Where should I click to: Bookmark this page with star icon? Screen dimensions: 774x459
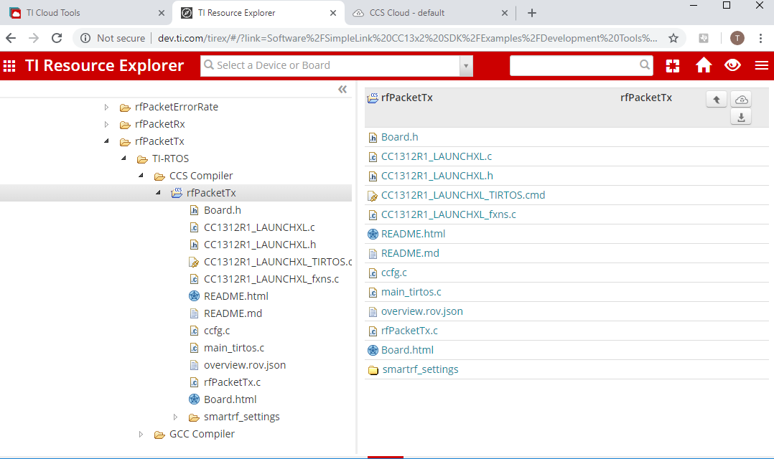pyautogui.click(x=673, y=38)
